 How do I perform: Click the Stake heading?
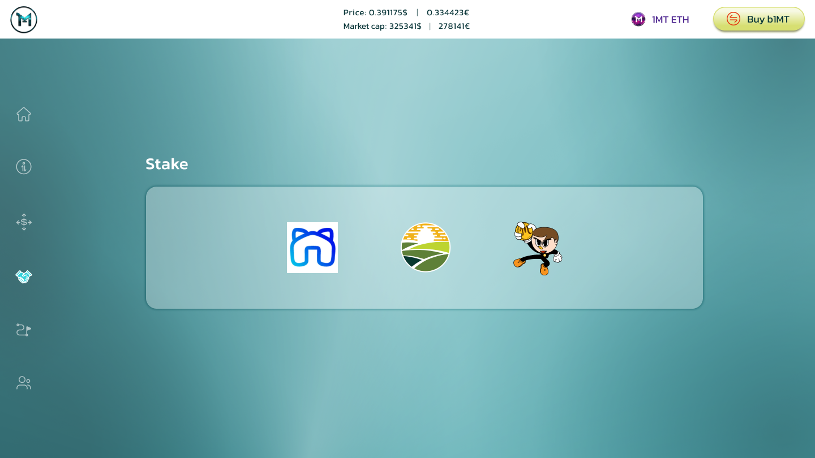pos(167,164)
